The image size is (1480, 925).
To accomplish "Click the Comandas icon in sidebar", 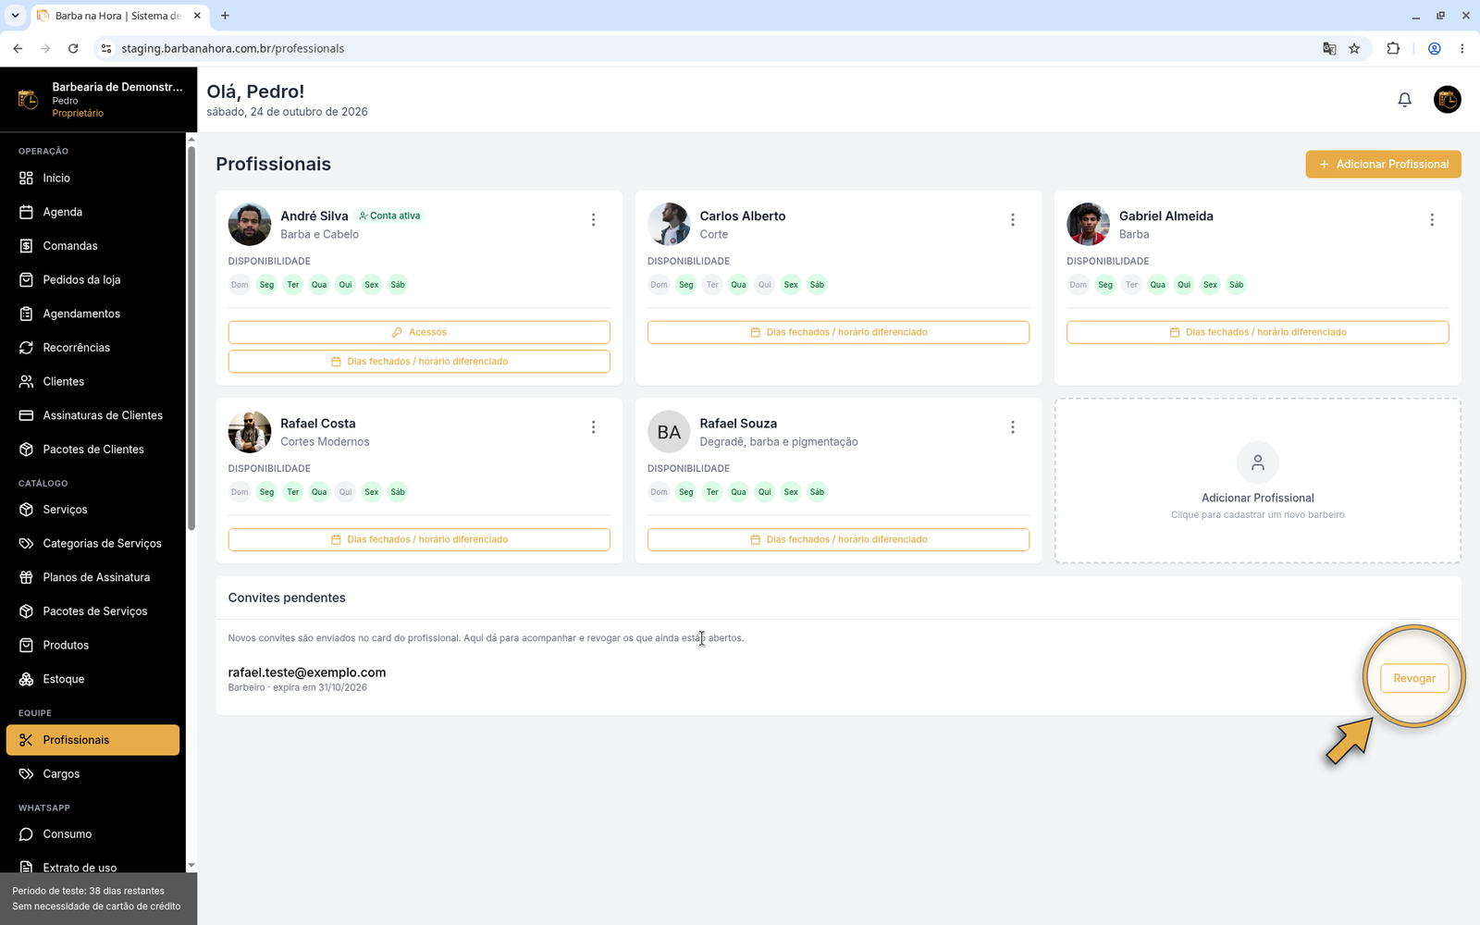I will tap(26, 246).
